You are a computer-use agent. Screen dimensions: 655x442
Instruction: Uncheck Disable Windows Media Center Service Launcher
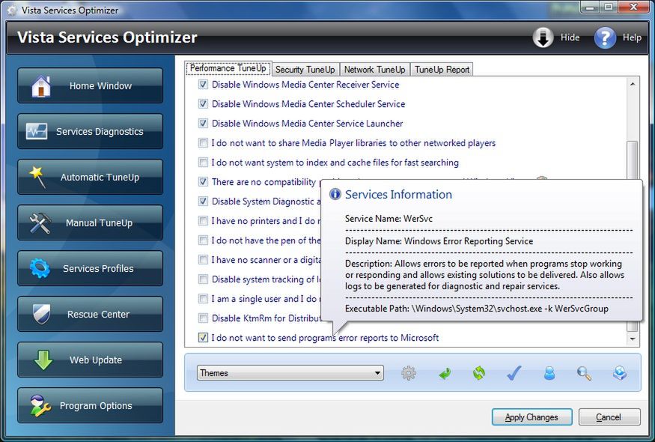[203, 124]
